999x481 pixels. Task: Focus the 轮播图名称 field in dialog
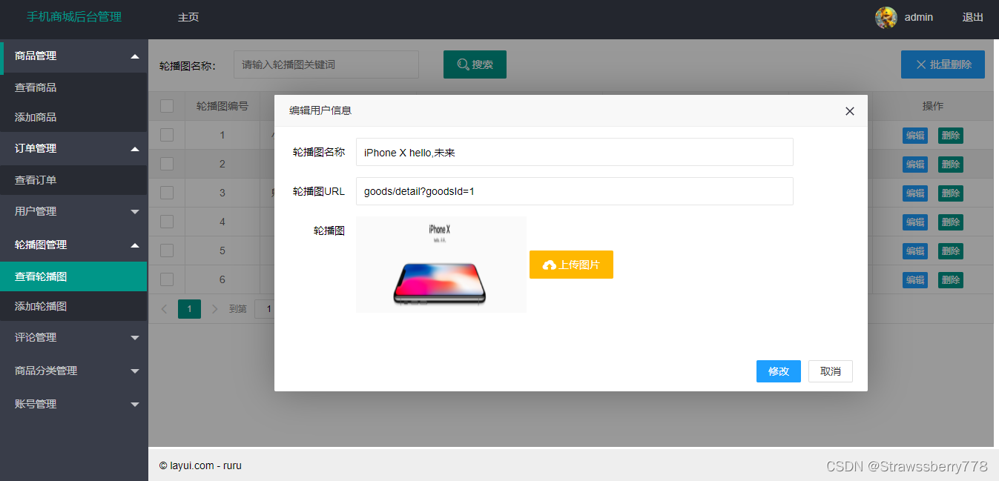pos(575,152)
